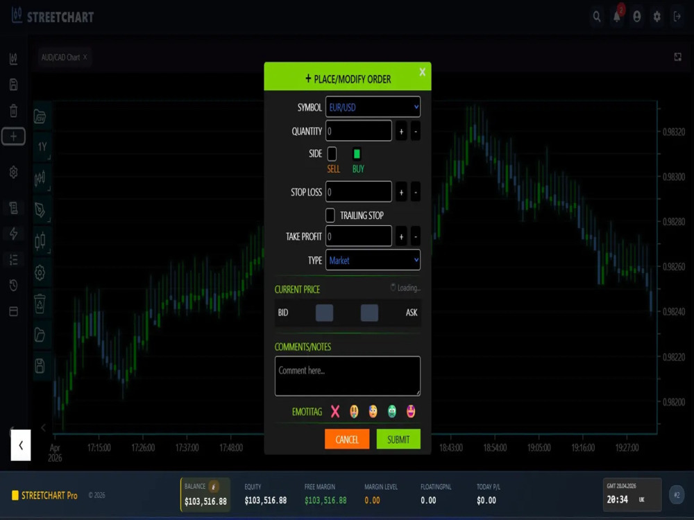Click the logout arrow icon

click(x=677, y=17)
